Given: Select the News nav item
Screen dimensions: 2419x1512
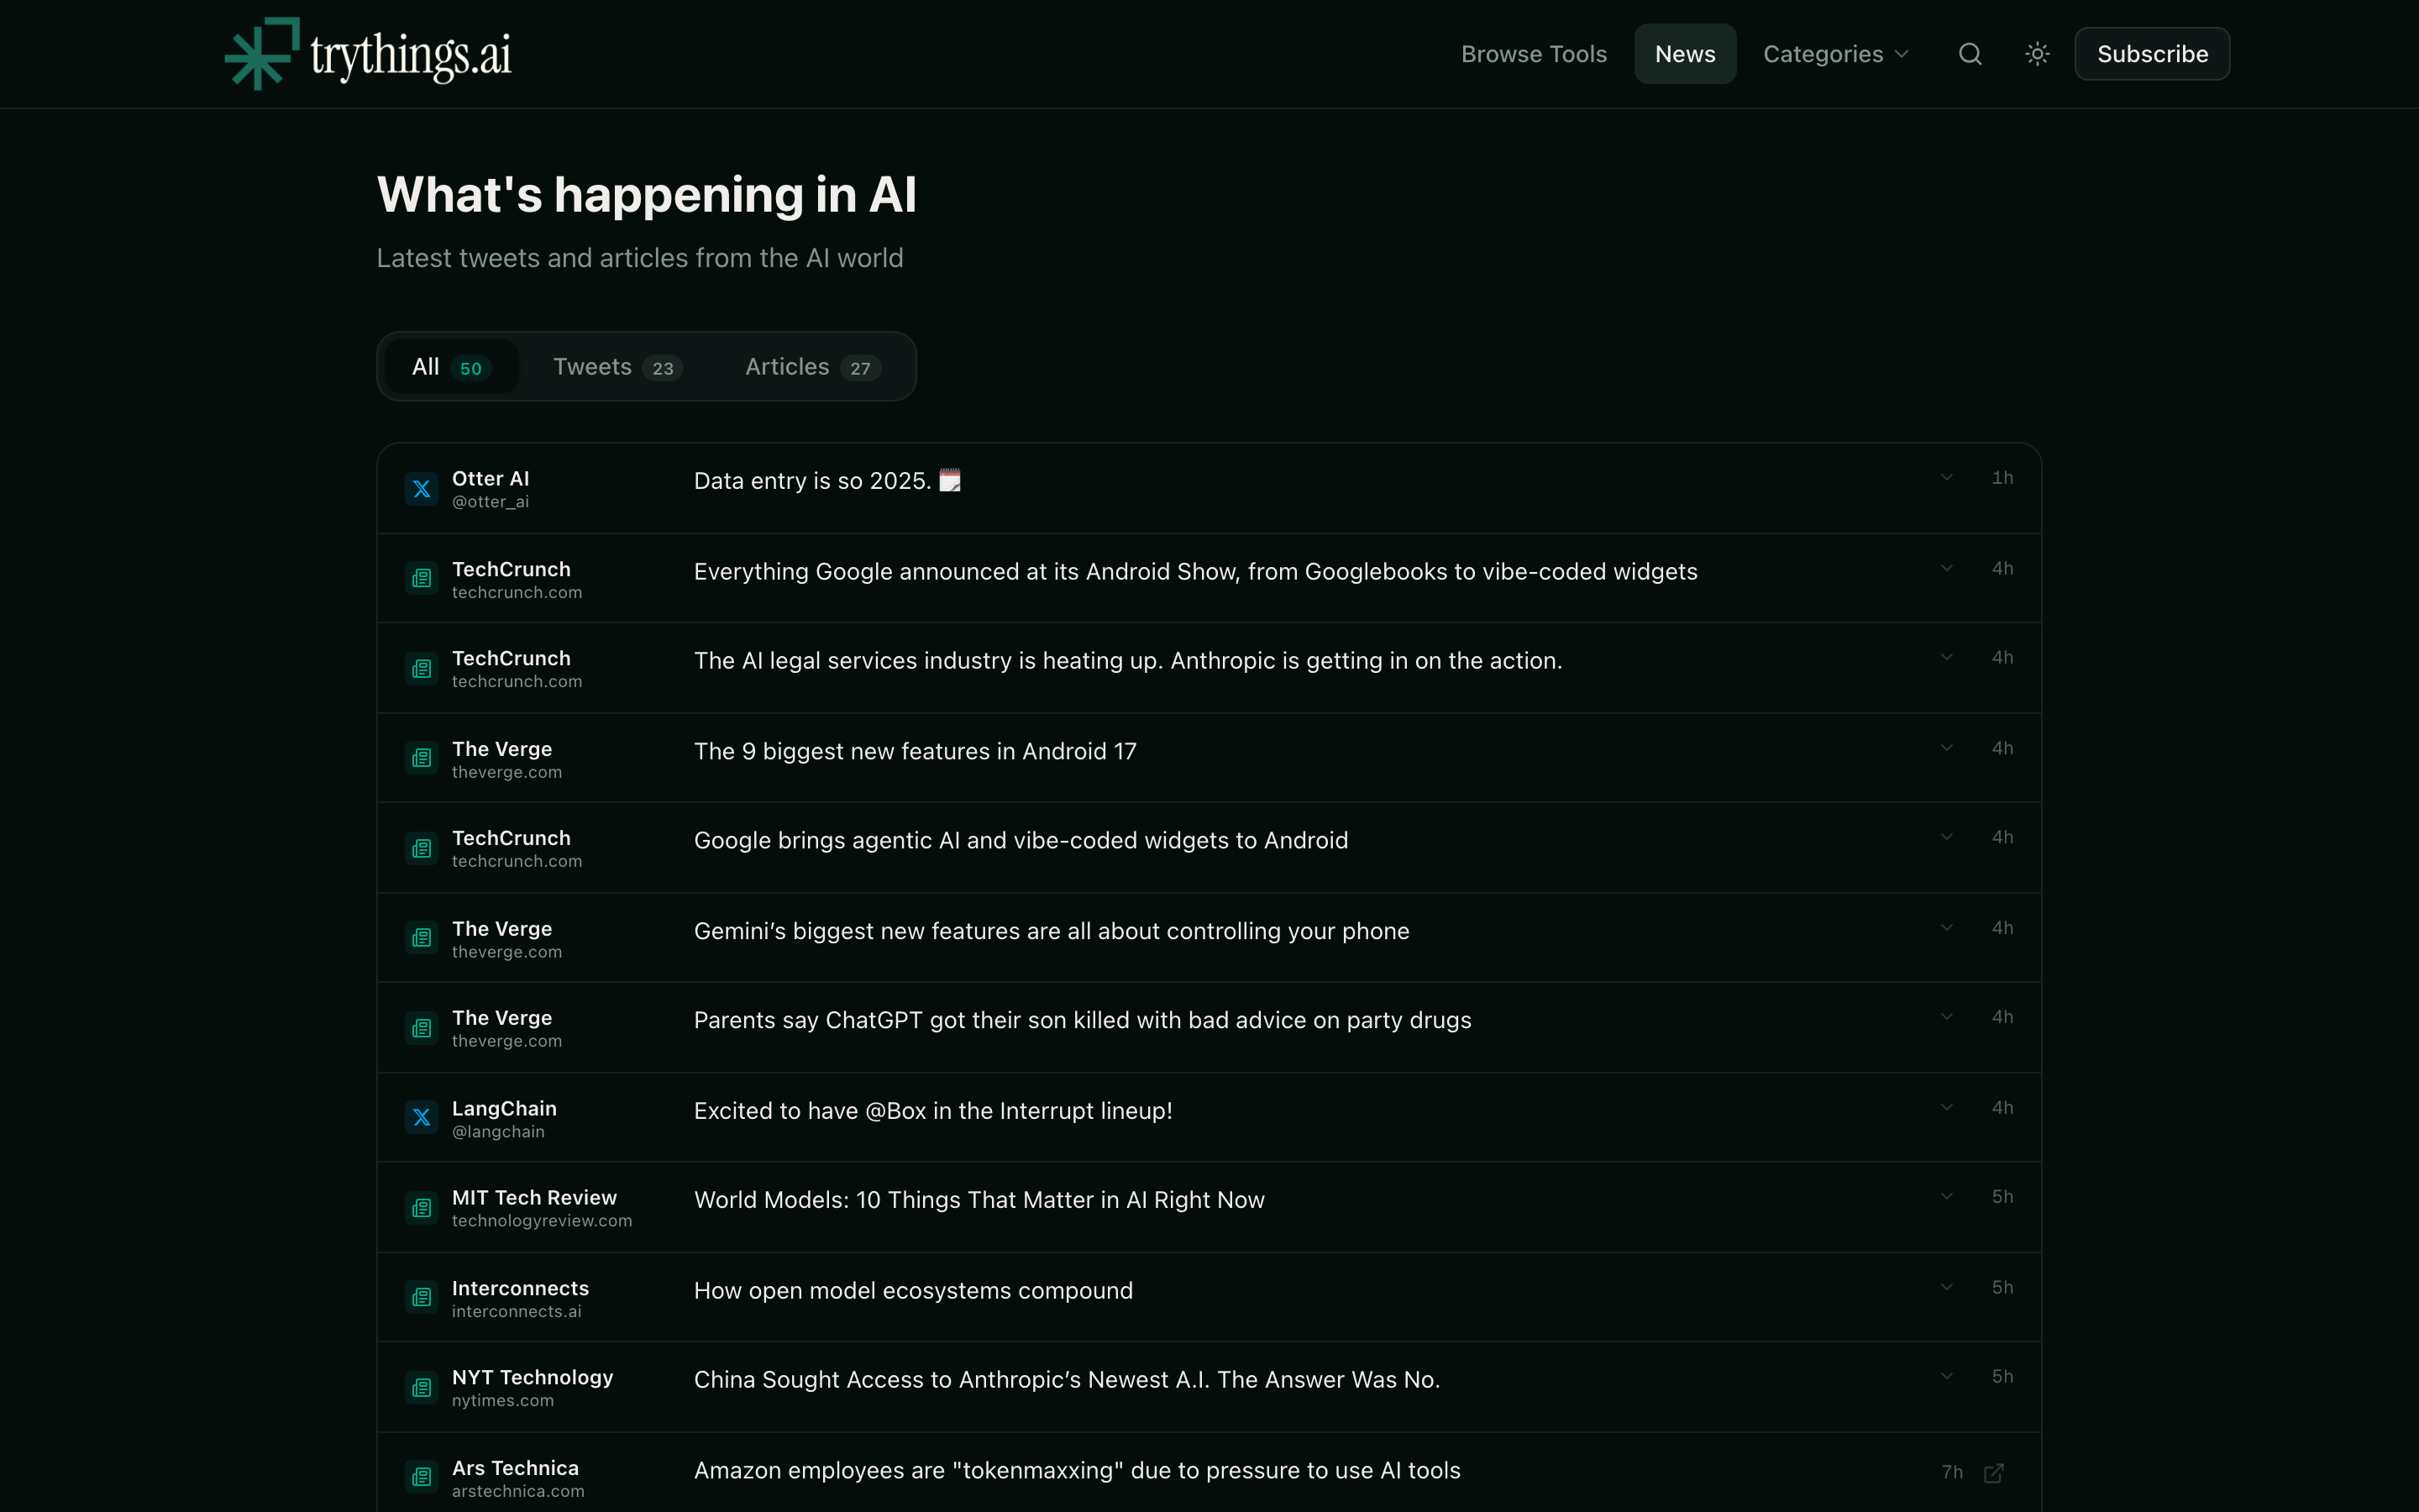Looking at the screenshot, I should (x=1684, y=54).
